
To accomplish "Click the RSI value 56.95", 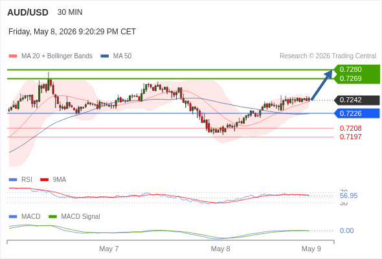I will pos(348,196).
